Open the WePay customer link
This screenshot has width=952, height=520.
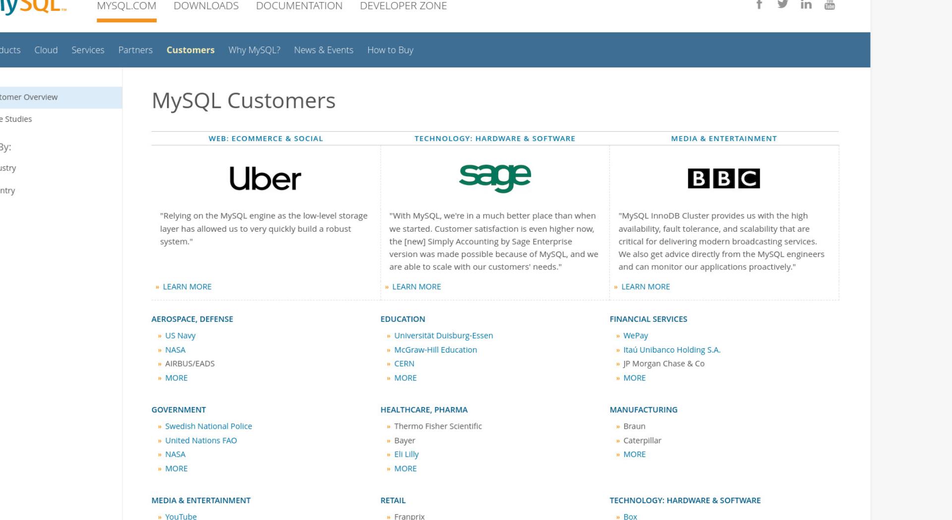[635, 336]
